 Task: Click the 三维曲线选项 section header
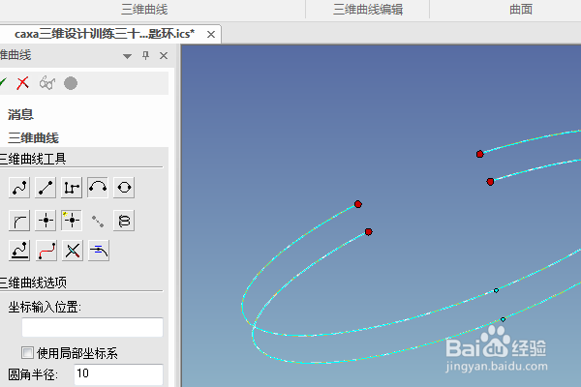33,283
